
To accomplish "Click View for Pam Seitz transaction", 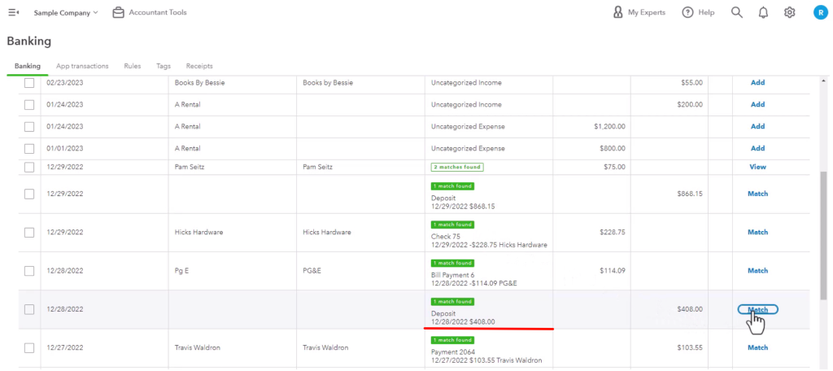I will pyautogui.click(x=757, y=167).
